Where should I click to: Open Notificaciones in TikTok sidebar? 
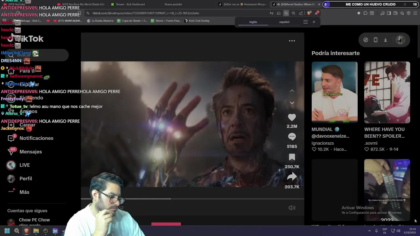[30, 138]
